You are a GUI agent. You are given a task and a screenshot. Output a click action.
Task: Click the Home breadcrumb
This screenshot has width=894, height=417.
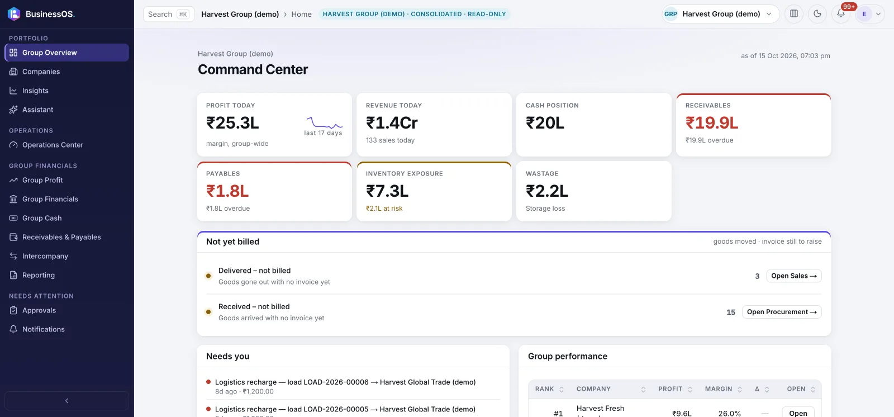[x=301, y=14]
